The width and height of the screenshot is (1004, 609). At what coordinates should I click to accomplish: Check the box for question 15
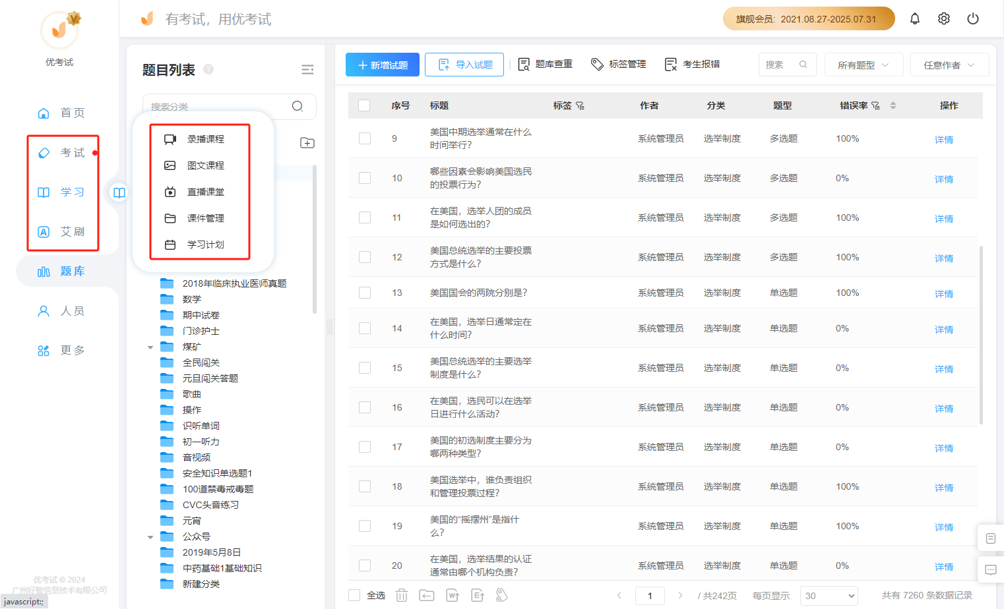(x=365, y=368)
